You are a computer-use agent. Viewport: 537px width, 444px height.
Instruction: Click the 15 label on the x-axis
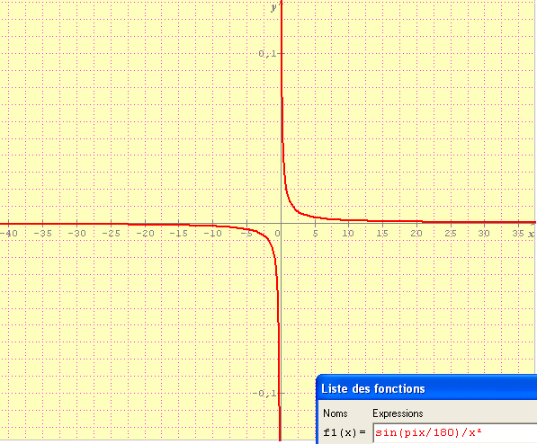(382, 234)
